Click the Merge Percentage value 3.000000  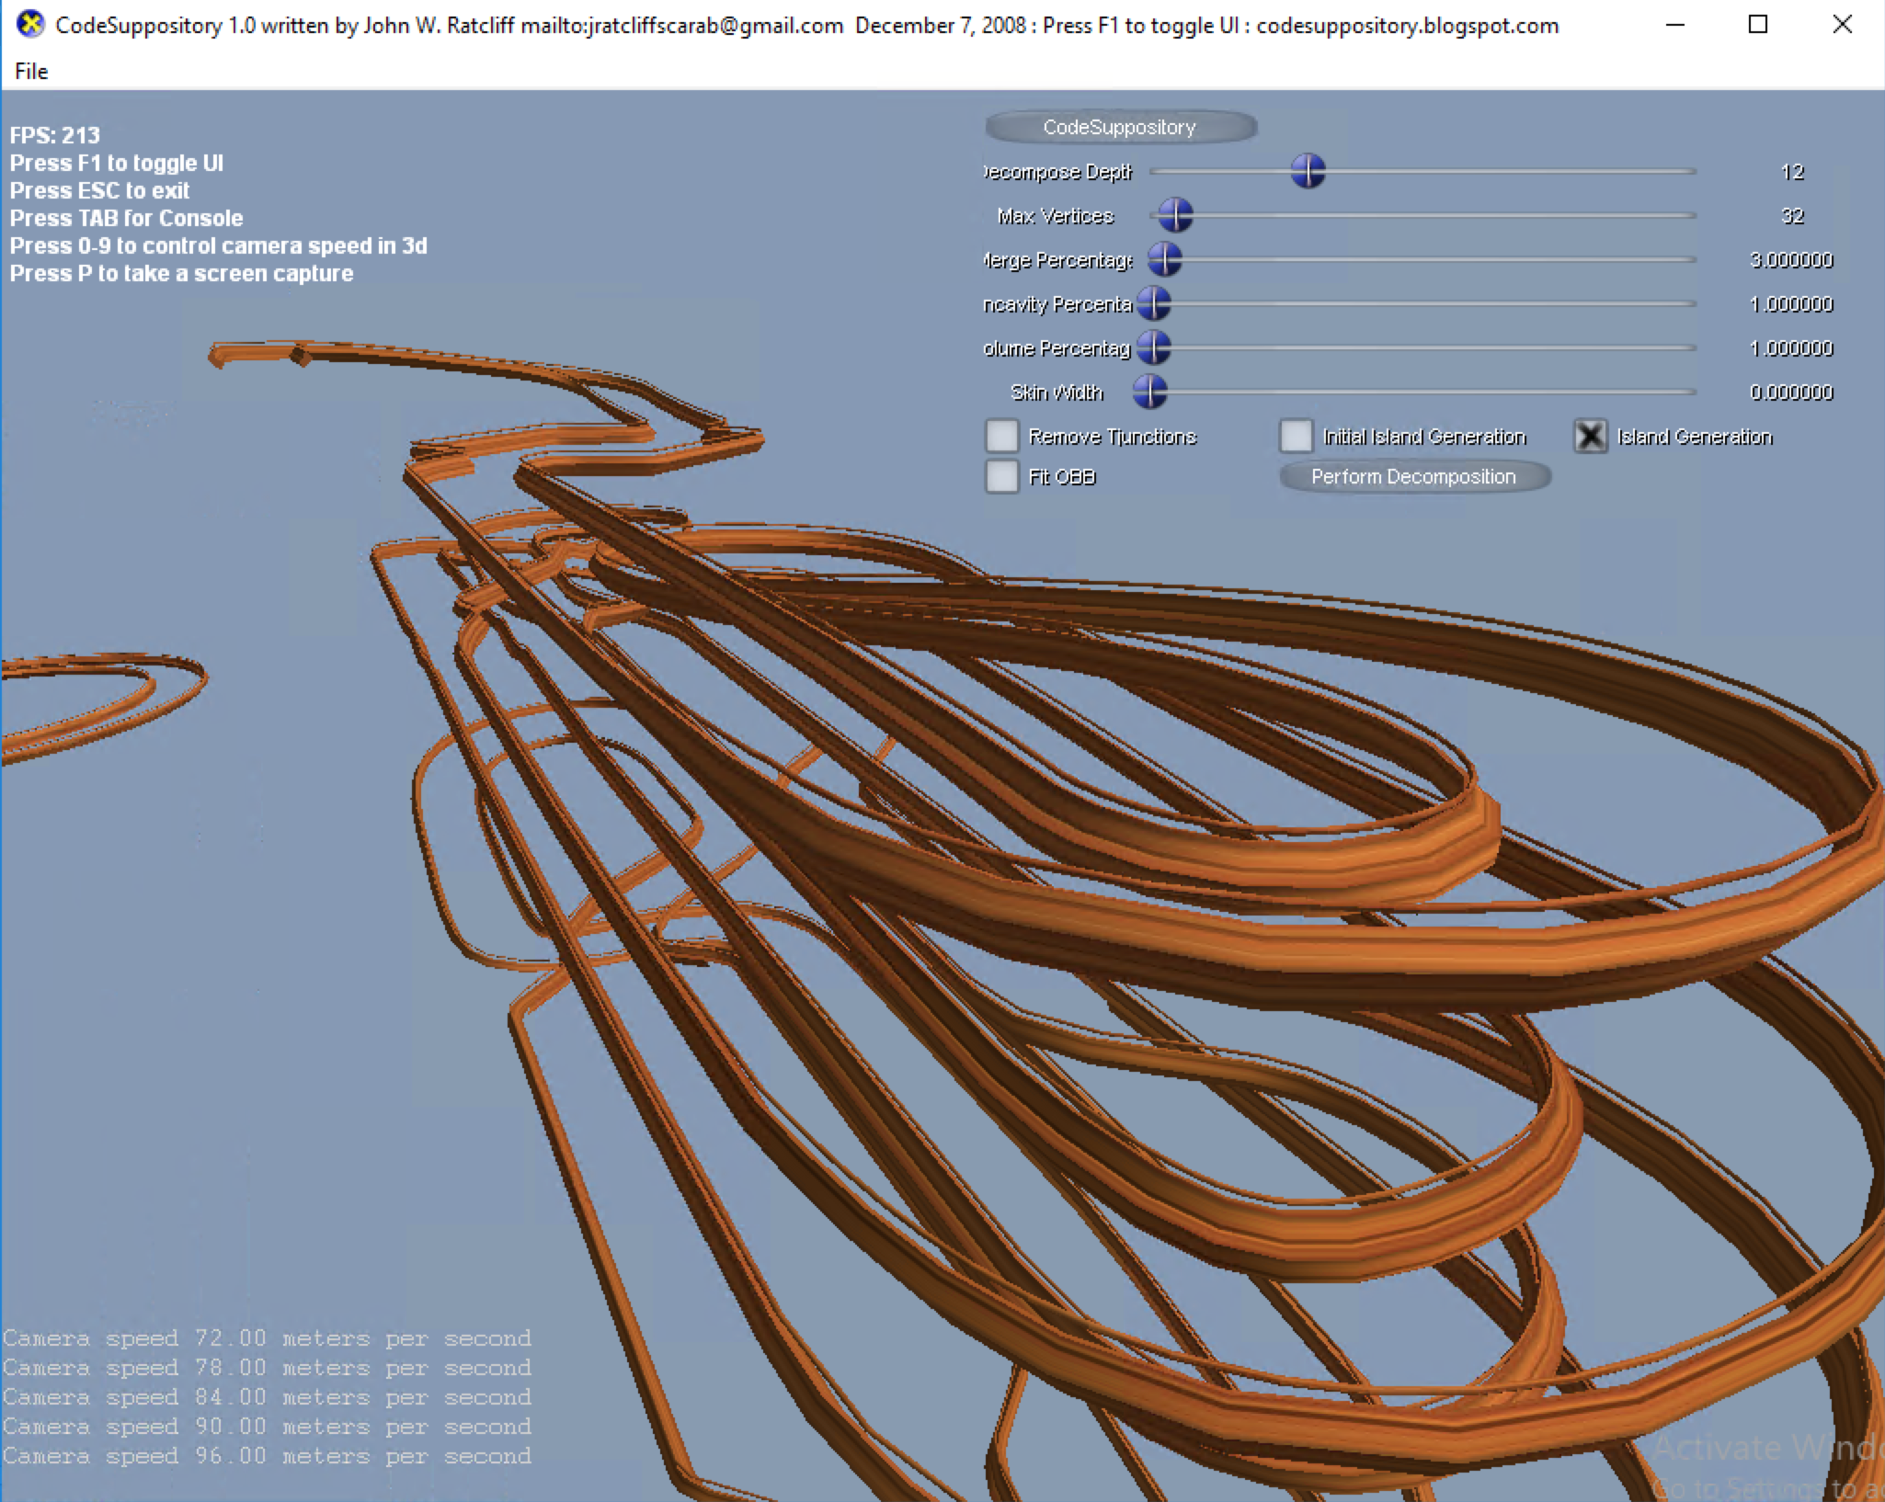pos(1791,260)
